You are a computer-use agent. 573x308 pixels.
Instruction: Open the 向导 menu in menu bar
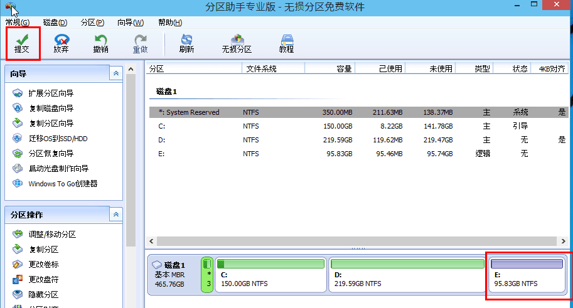[x=130, y=23]
